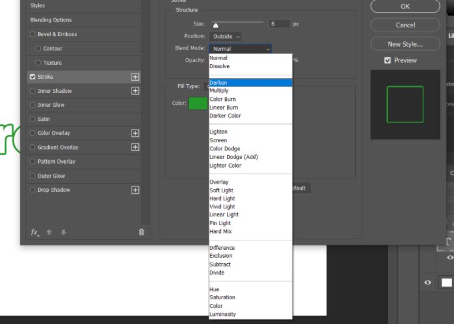454x324 pixels.
Task: Choose Darker Color blend mode
Action: (x=250, y=116)
